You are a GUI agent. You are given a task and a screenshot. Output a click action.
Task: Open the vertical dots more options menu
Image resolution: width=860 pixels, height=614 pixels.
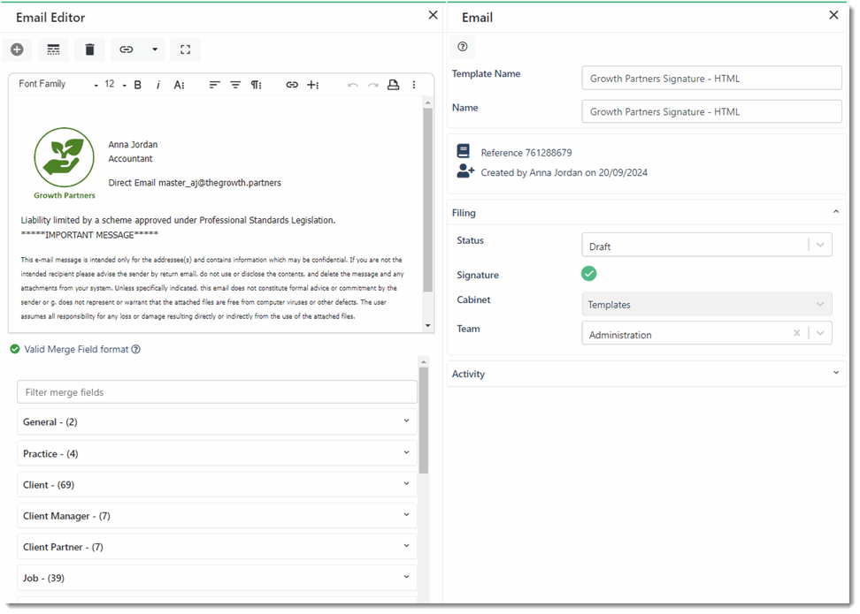[x=413, y=85]
